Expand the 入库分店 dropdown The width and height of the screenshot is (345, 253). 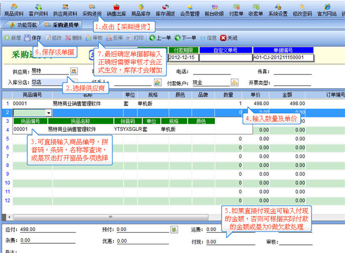coord(75,82)
